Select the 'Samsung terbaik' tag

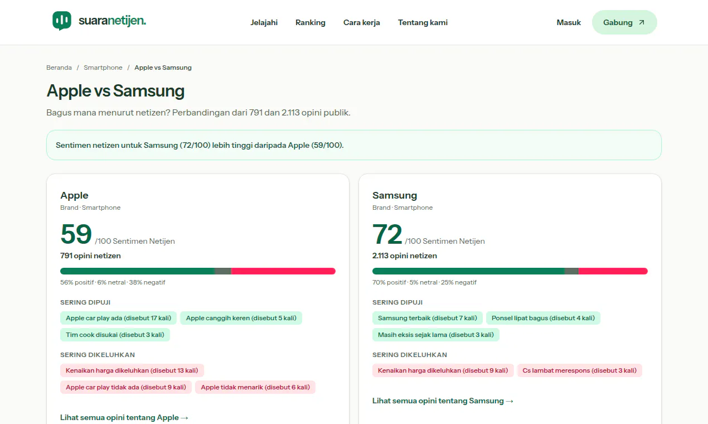(x=428, y=318)
